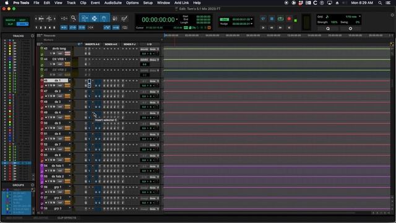Screen dimensions: 396x223
Task: Select the Zoomer magnifier tool
Action: coord(74,18)
